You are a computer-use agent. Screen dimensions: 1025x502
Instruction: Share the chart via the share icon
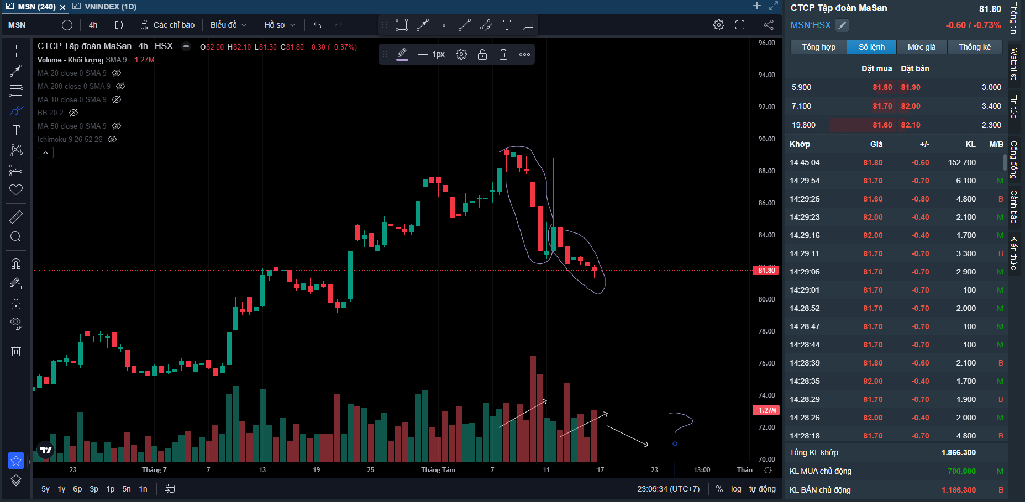click(768, 25)
